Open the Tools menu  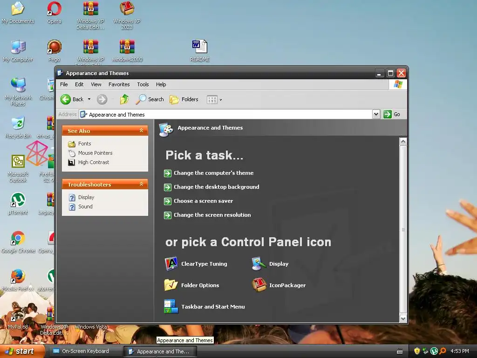click(x=143, y=84)
